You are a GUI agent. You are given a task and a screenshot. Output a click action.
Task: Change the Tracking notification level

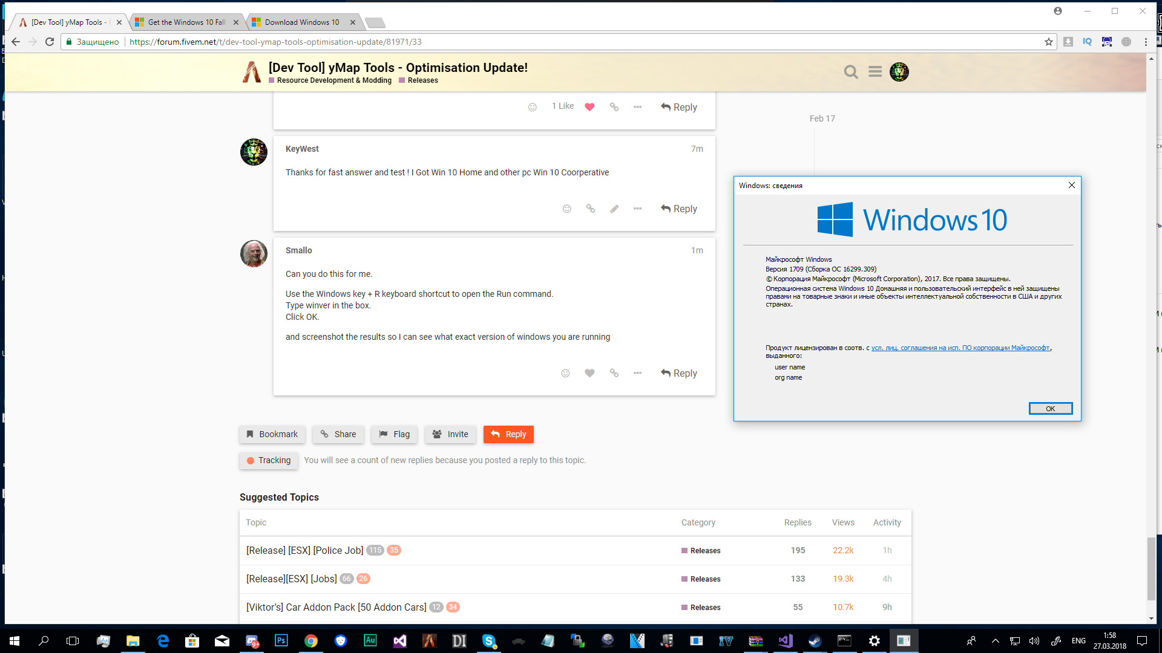268,460
